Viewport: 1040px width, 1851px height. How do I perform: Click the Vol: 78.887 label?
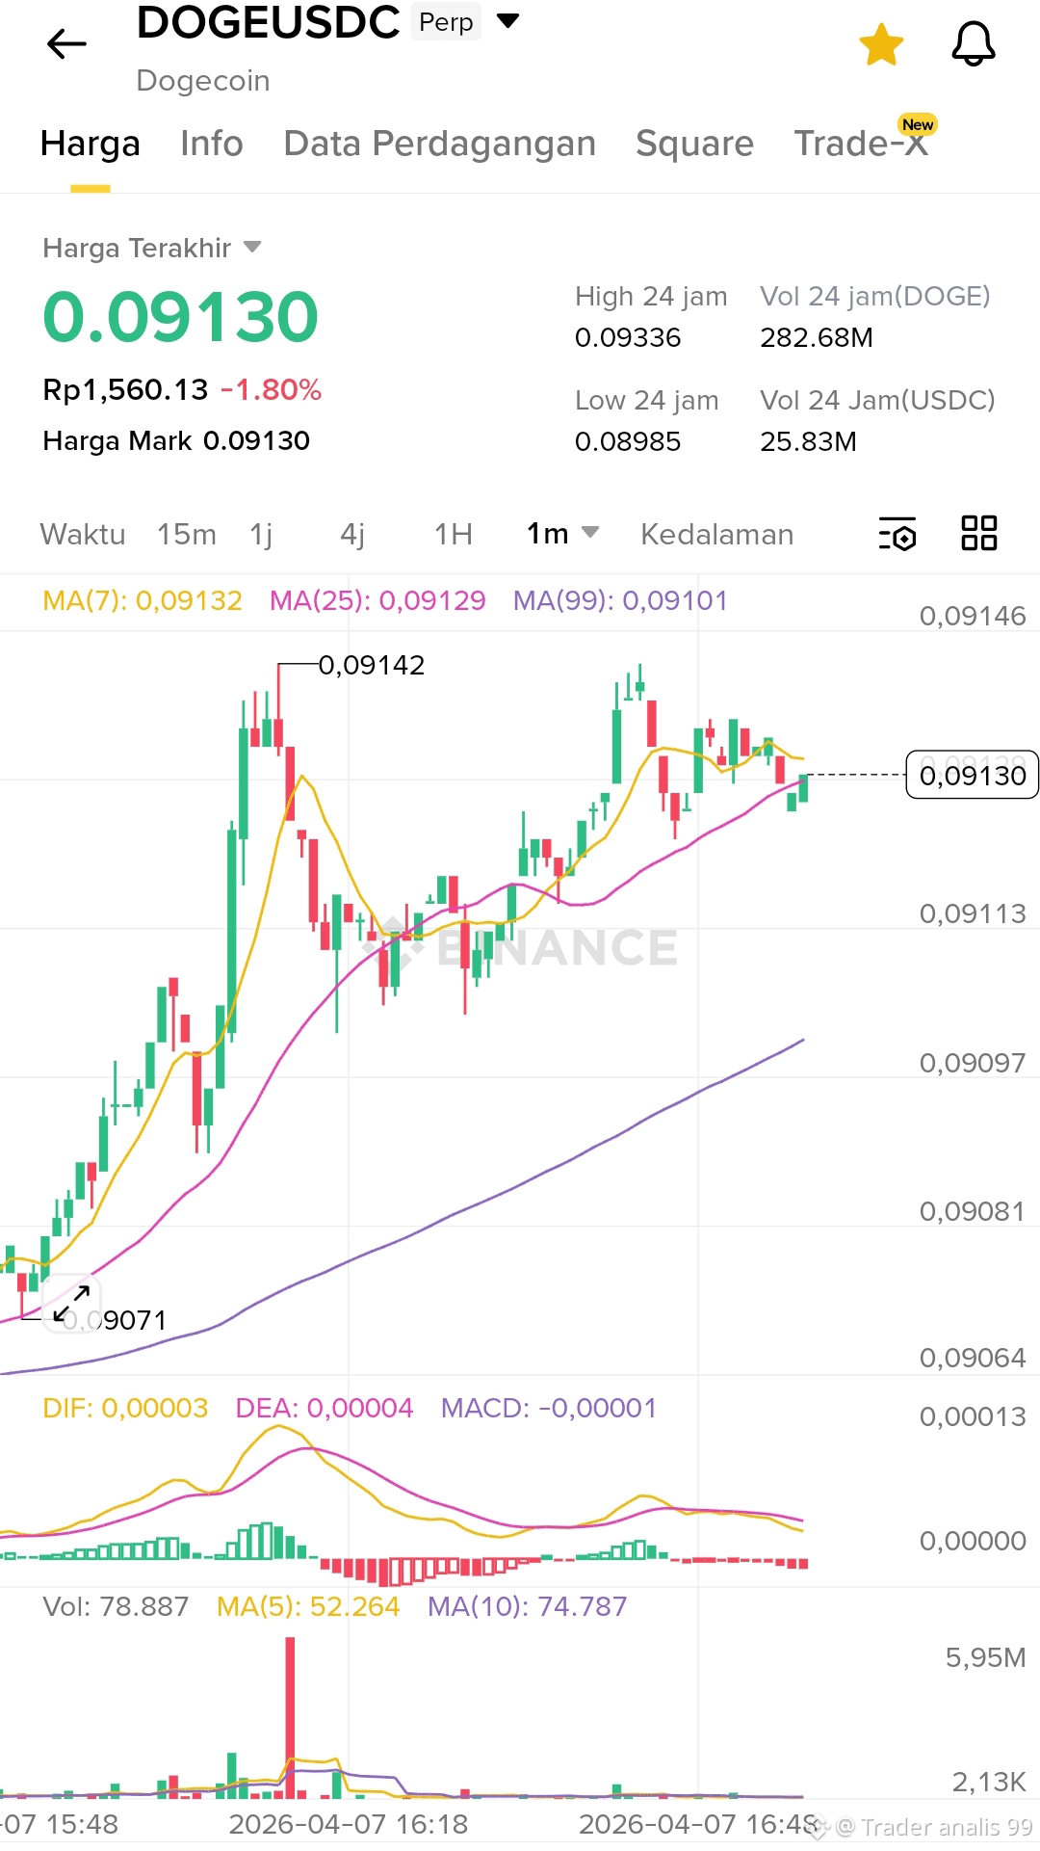click(x=116, y=1606)
